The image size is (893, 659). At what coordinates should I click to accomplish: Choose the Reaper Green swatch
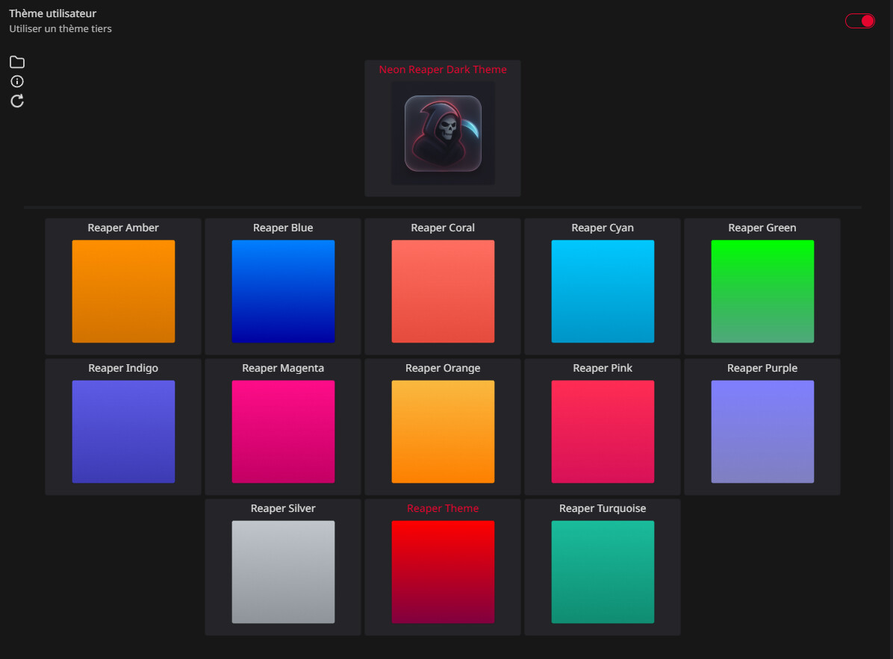[x=762, y=291]
